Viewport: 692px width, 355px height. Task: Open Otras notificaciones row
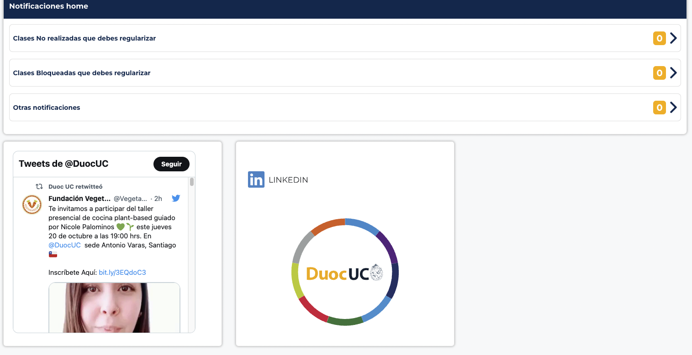coord(345,108)
